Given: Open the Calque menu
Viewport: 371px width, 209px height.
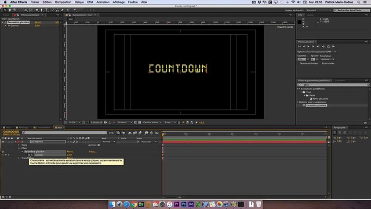Looking at the screenshot, I should coord(79,2).
